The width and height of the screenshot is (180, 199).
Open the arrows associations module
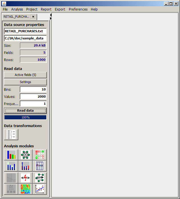(x=40, y=178)
